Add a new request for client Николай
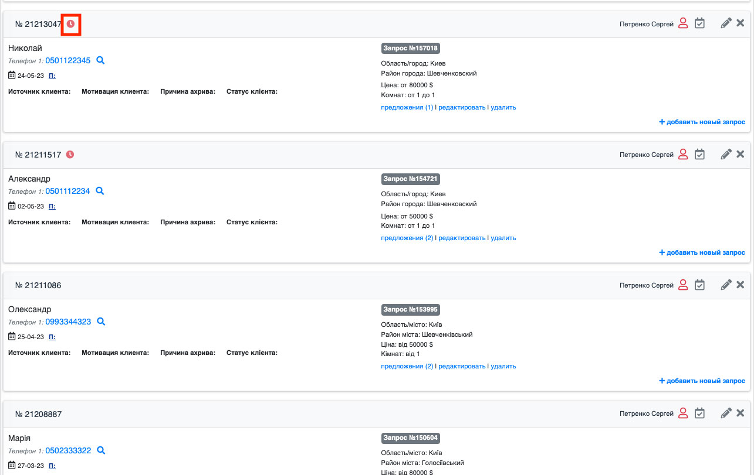Screen dimensions: 754x475 [x=702, y=122]
